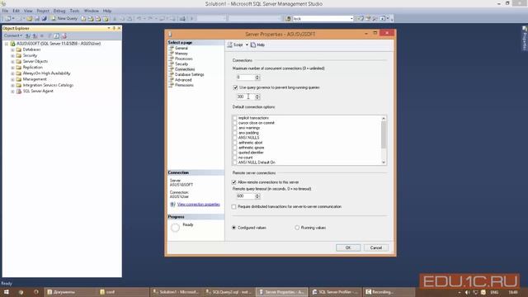Click the Find icon beside the search combo box
Viewport: 528px width, 297px height.
click(288, 18)
